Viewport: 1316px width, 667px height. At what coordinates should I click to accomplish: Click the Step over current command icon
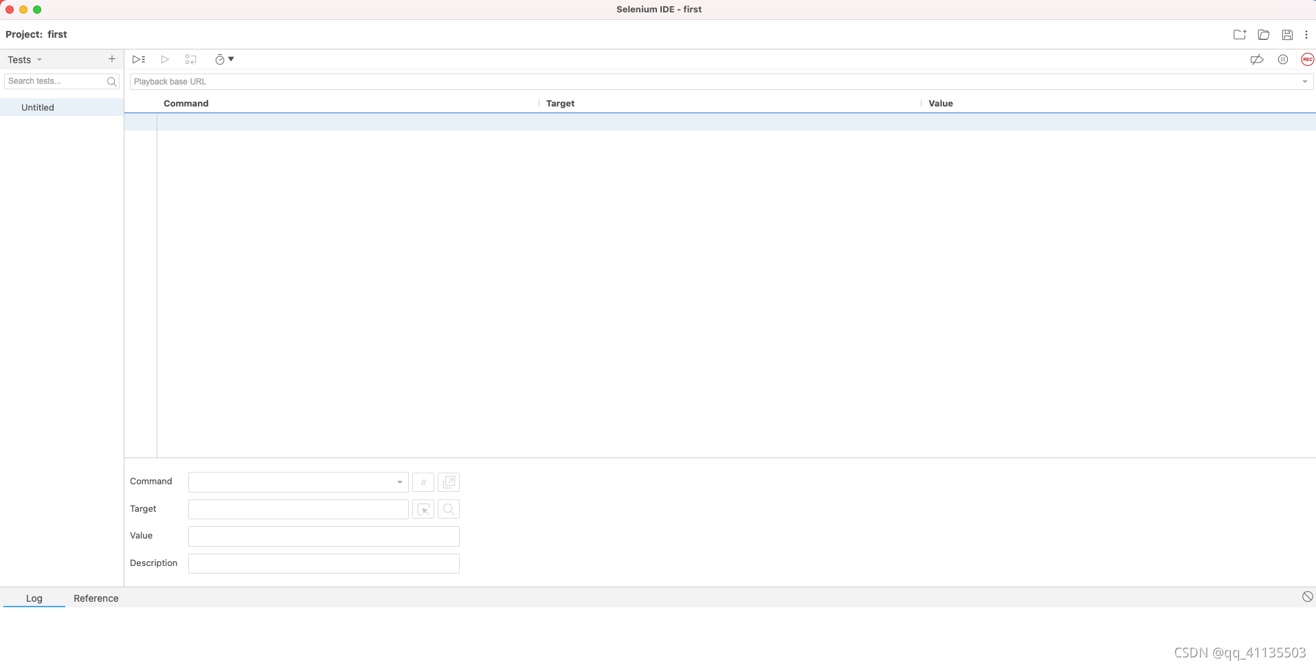pyautogui.click(x=191, y=60)
